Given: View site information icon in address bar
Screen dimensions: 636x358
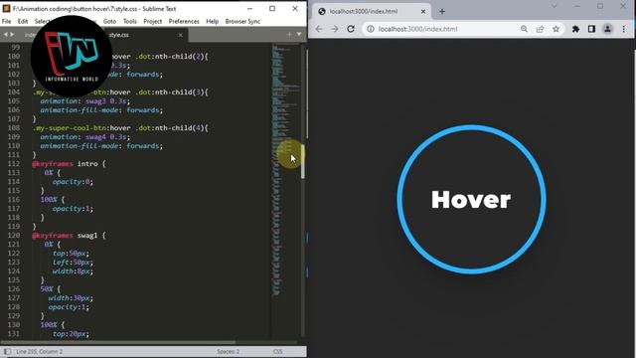Looking at the screenshot, I should (x=371, y=29).
